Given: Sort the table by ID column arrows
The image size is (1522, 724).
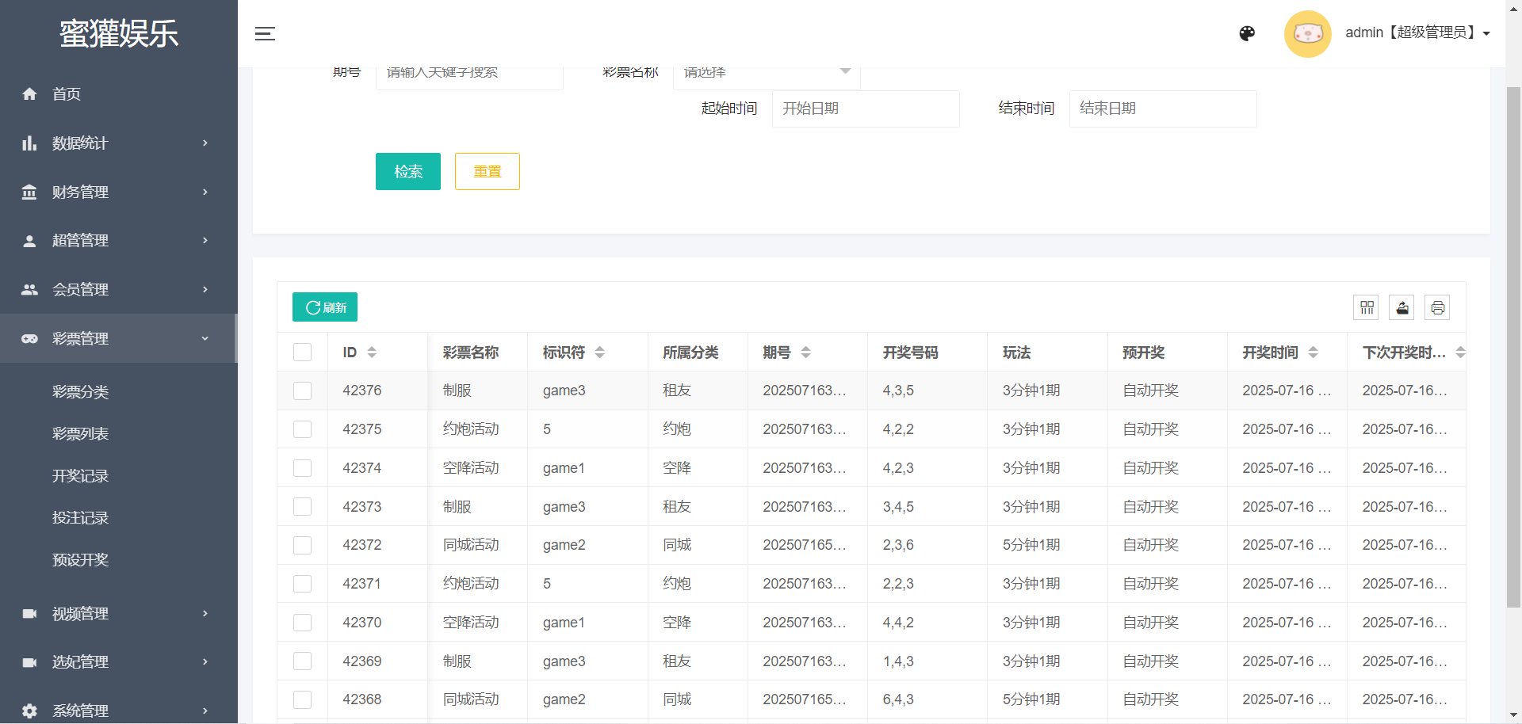Looking at the screenshot, I should click(x=372, y=352).
